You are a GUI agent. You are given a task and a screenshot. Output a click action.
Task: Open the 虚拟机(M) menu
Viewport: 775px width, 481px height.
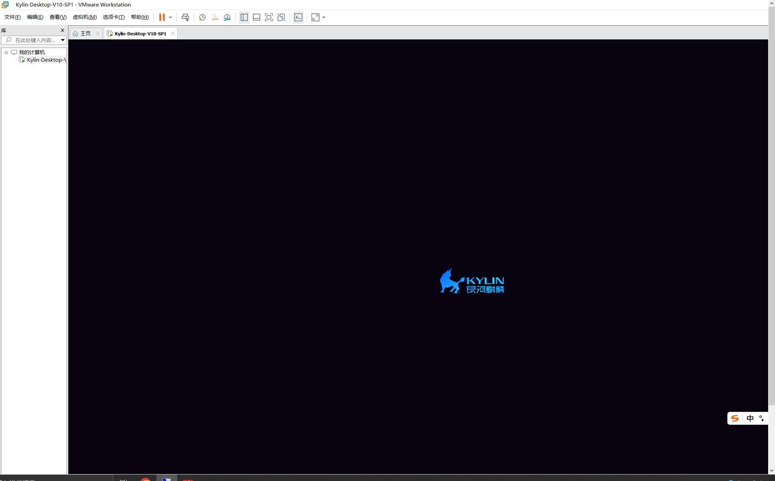pos(85,17)
